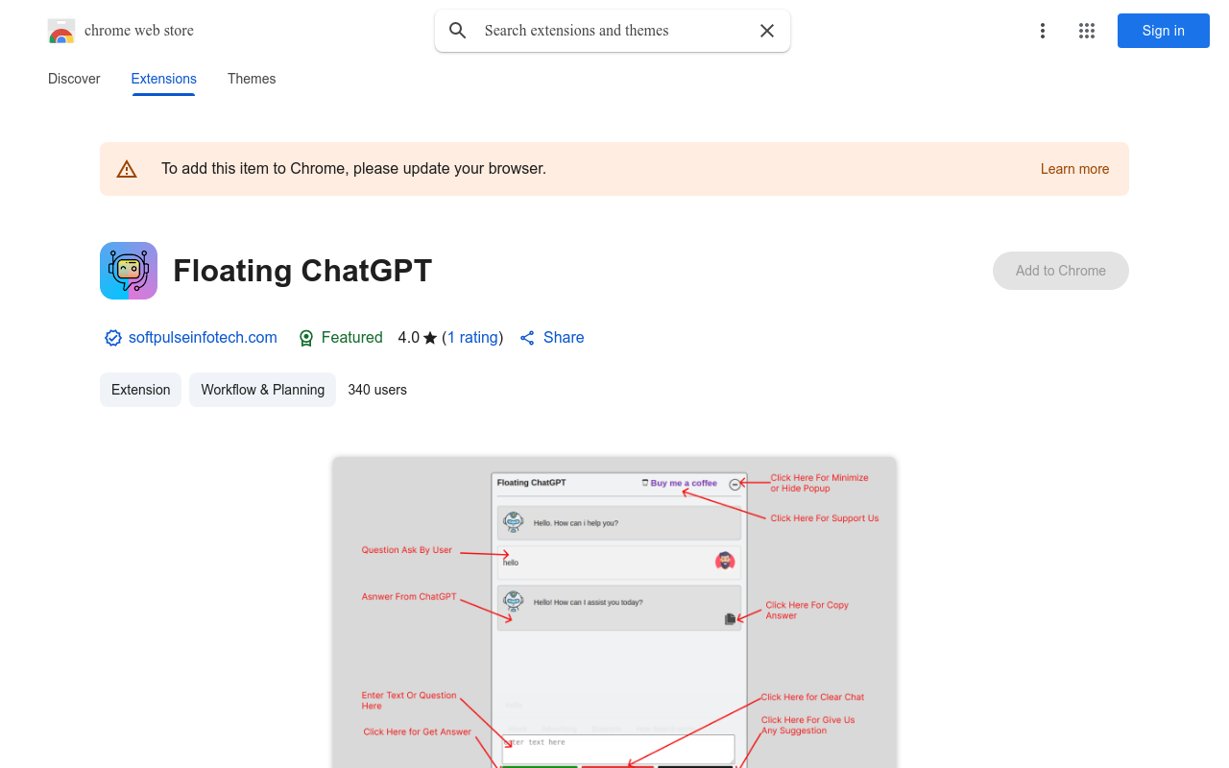Click the '340 users' text
The height and width of the screenshot is (768, 1229).
(x=377, y=390)
